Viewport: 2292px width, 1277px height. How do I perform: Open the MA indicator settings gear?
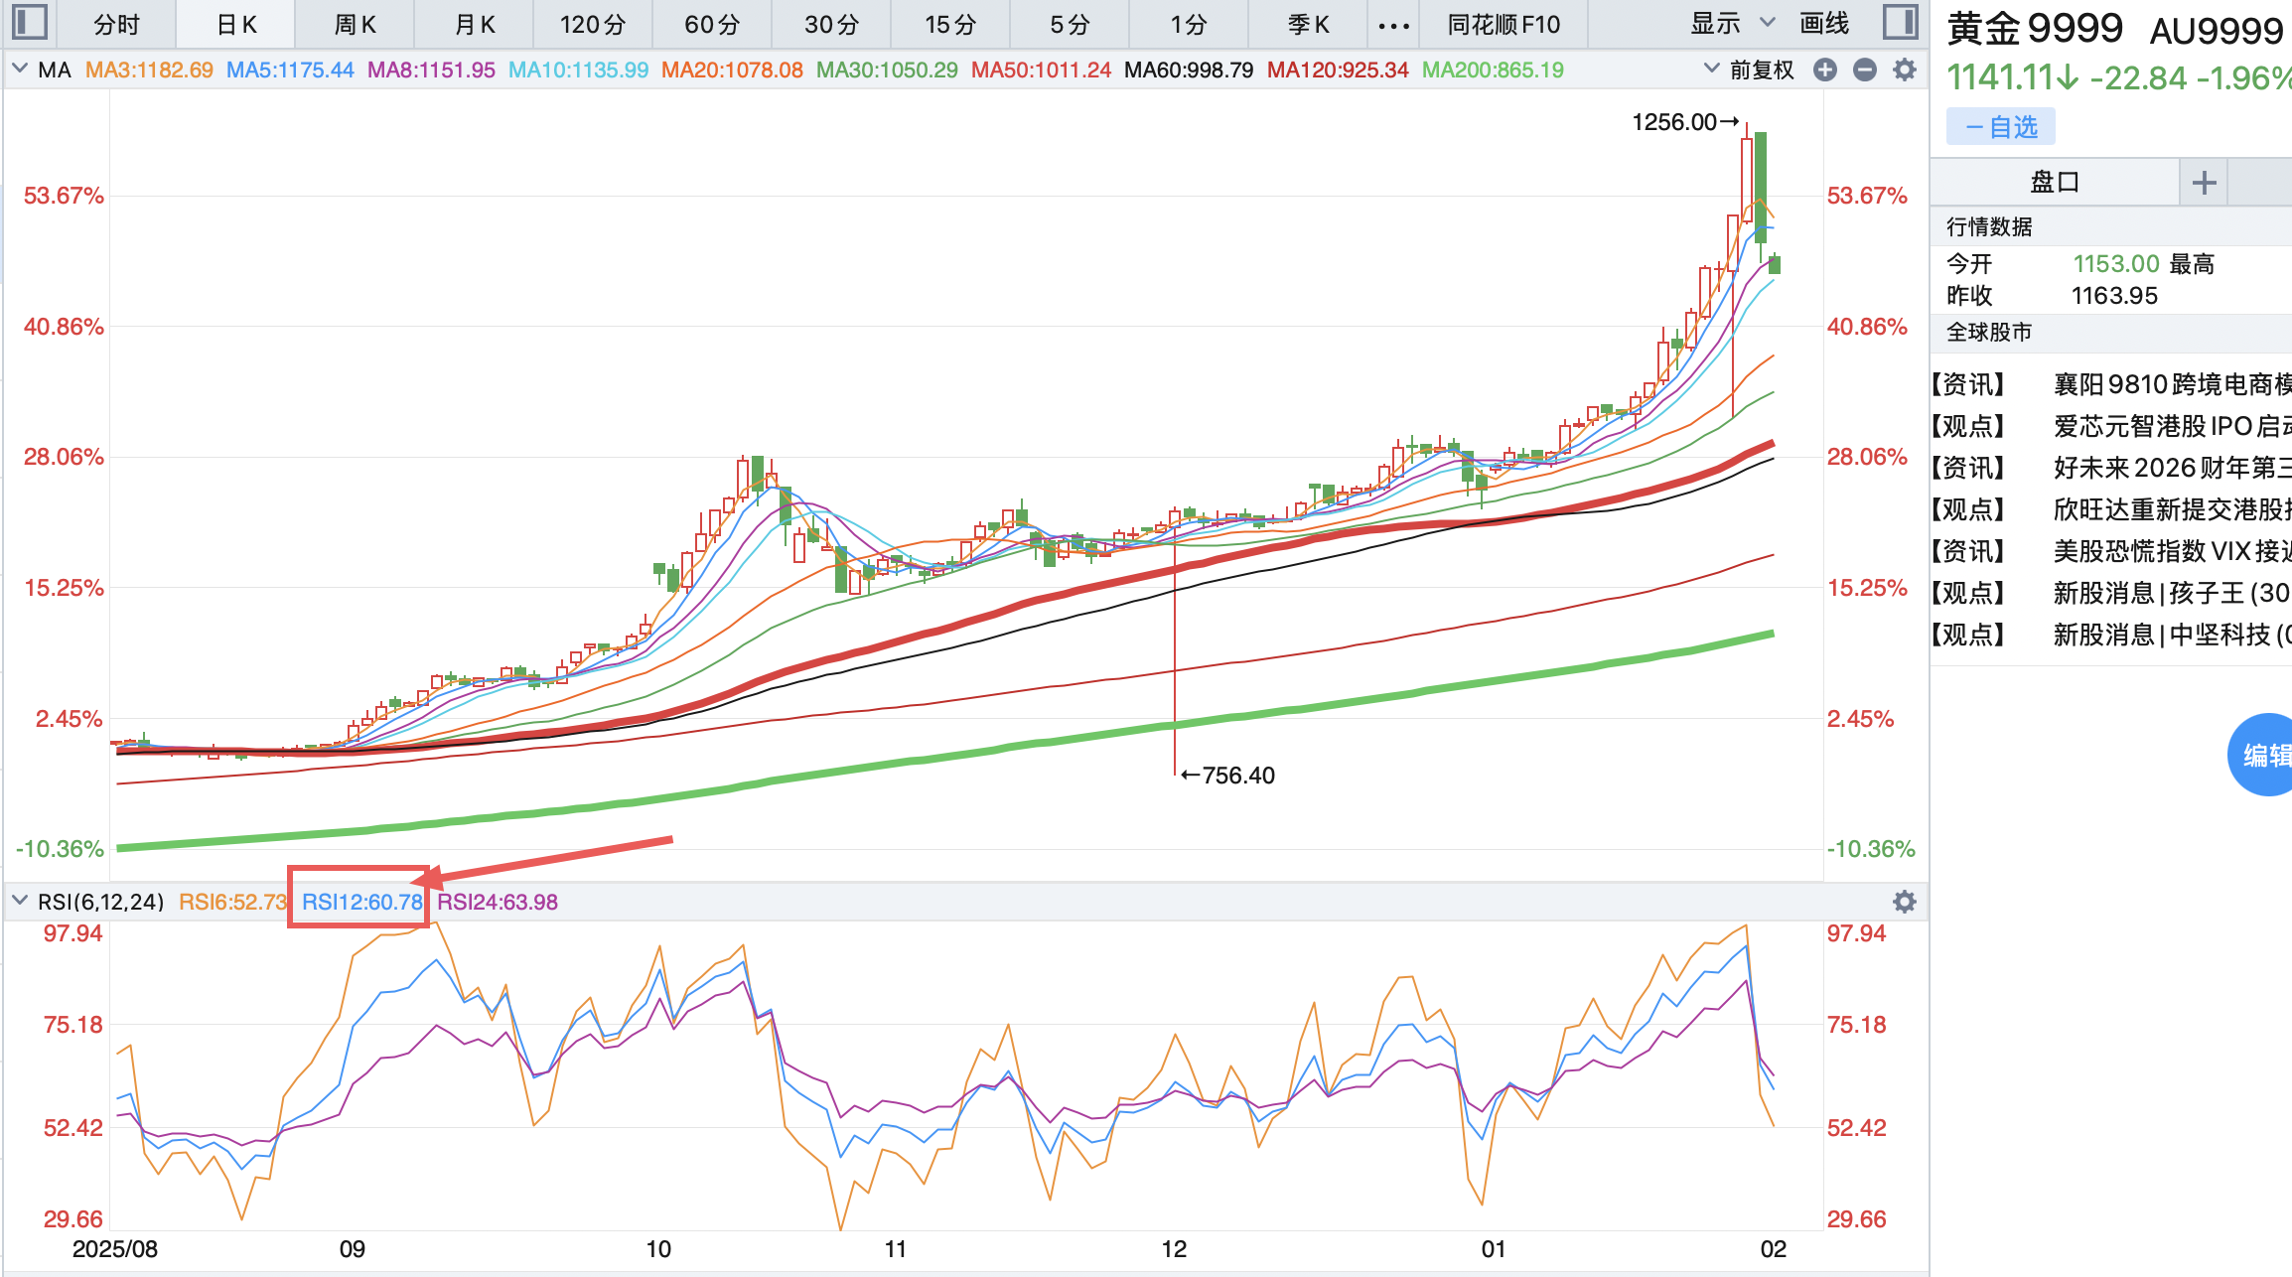point(1904,70)
